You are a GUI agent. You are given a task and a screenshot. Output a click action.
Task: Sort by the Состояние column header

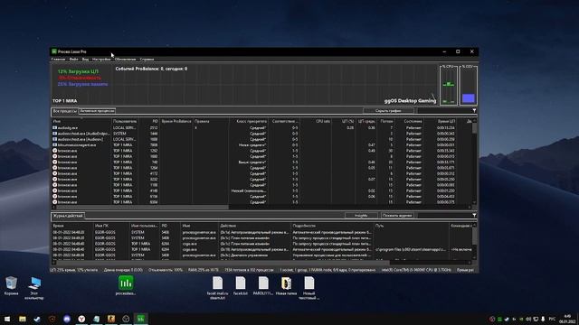click(410, 121)
